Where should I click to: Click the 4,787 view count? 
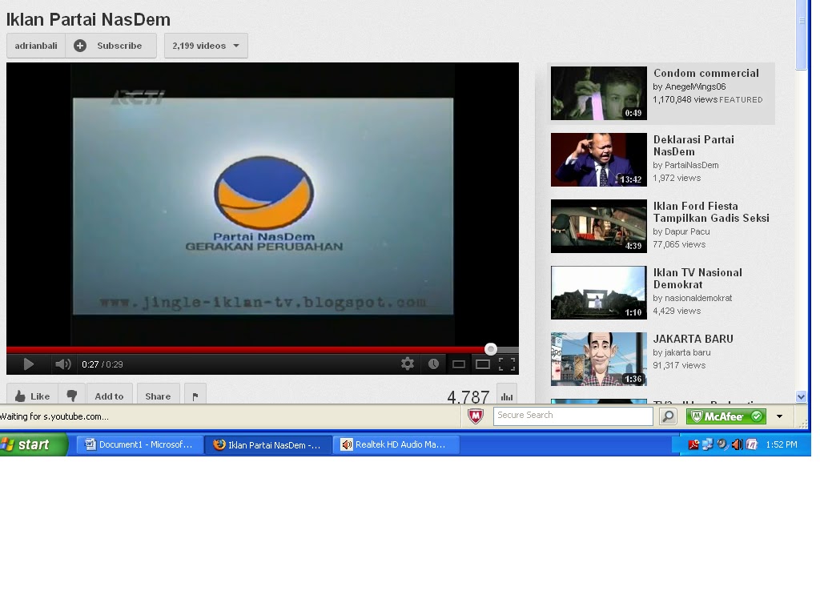coord(468,397)
